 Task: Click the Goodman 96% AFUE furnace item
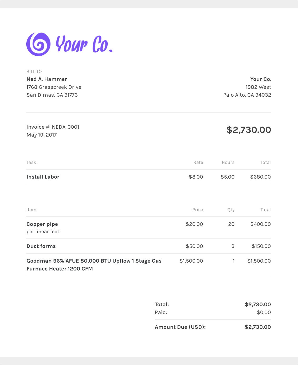point(94,265)
